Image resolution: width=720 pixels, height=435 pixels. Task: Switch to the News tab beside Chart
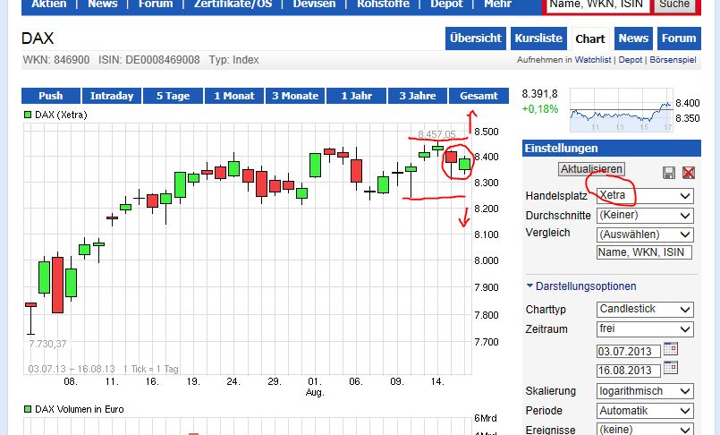coord(633,38)
